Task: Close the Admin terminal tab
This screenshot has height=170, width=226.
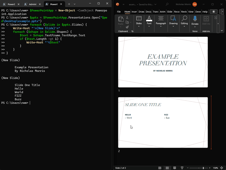Action: (40, 4)
